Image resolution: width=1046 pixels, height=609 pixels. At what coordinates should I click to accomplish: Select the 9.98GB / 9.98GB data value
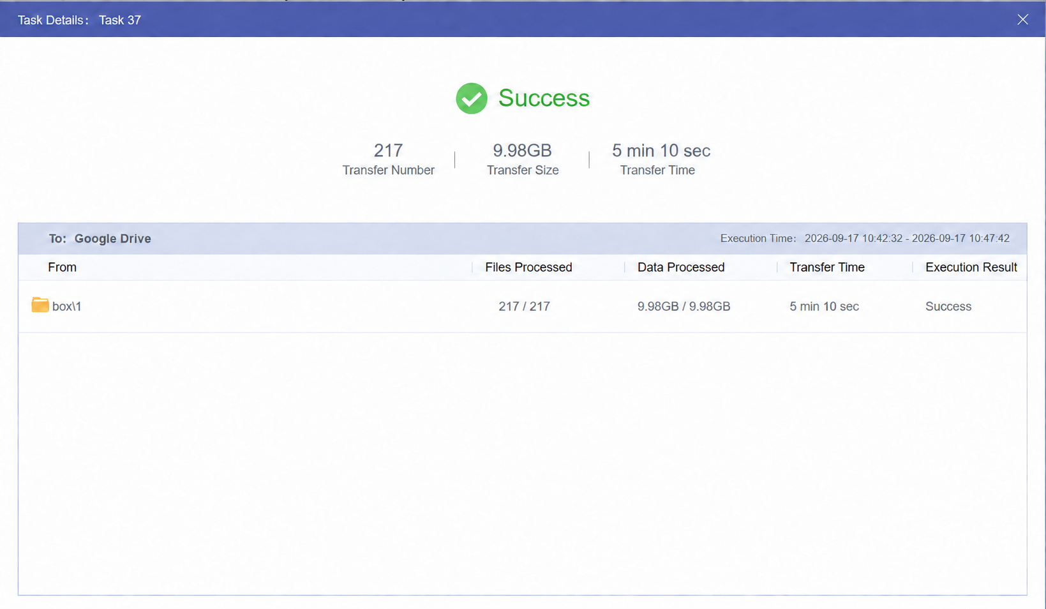coord(684,306)
